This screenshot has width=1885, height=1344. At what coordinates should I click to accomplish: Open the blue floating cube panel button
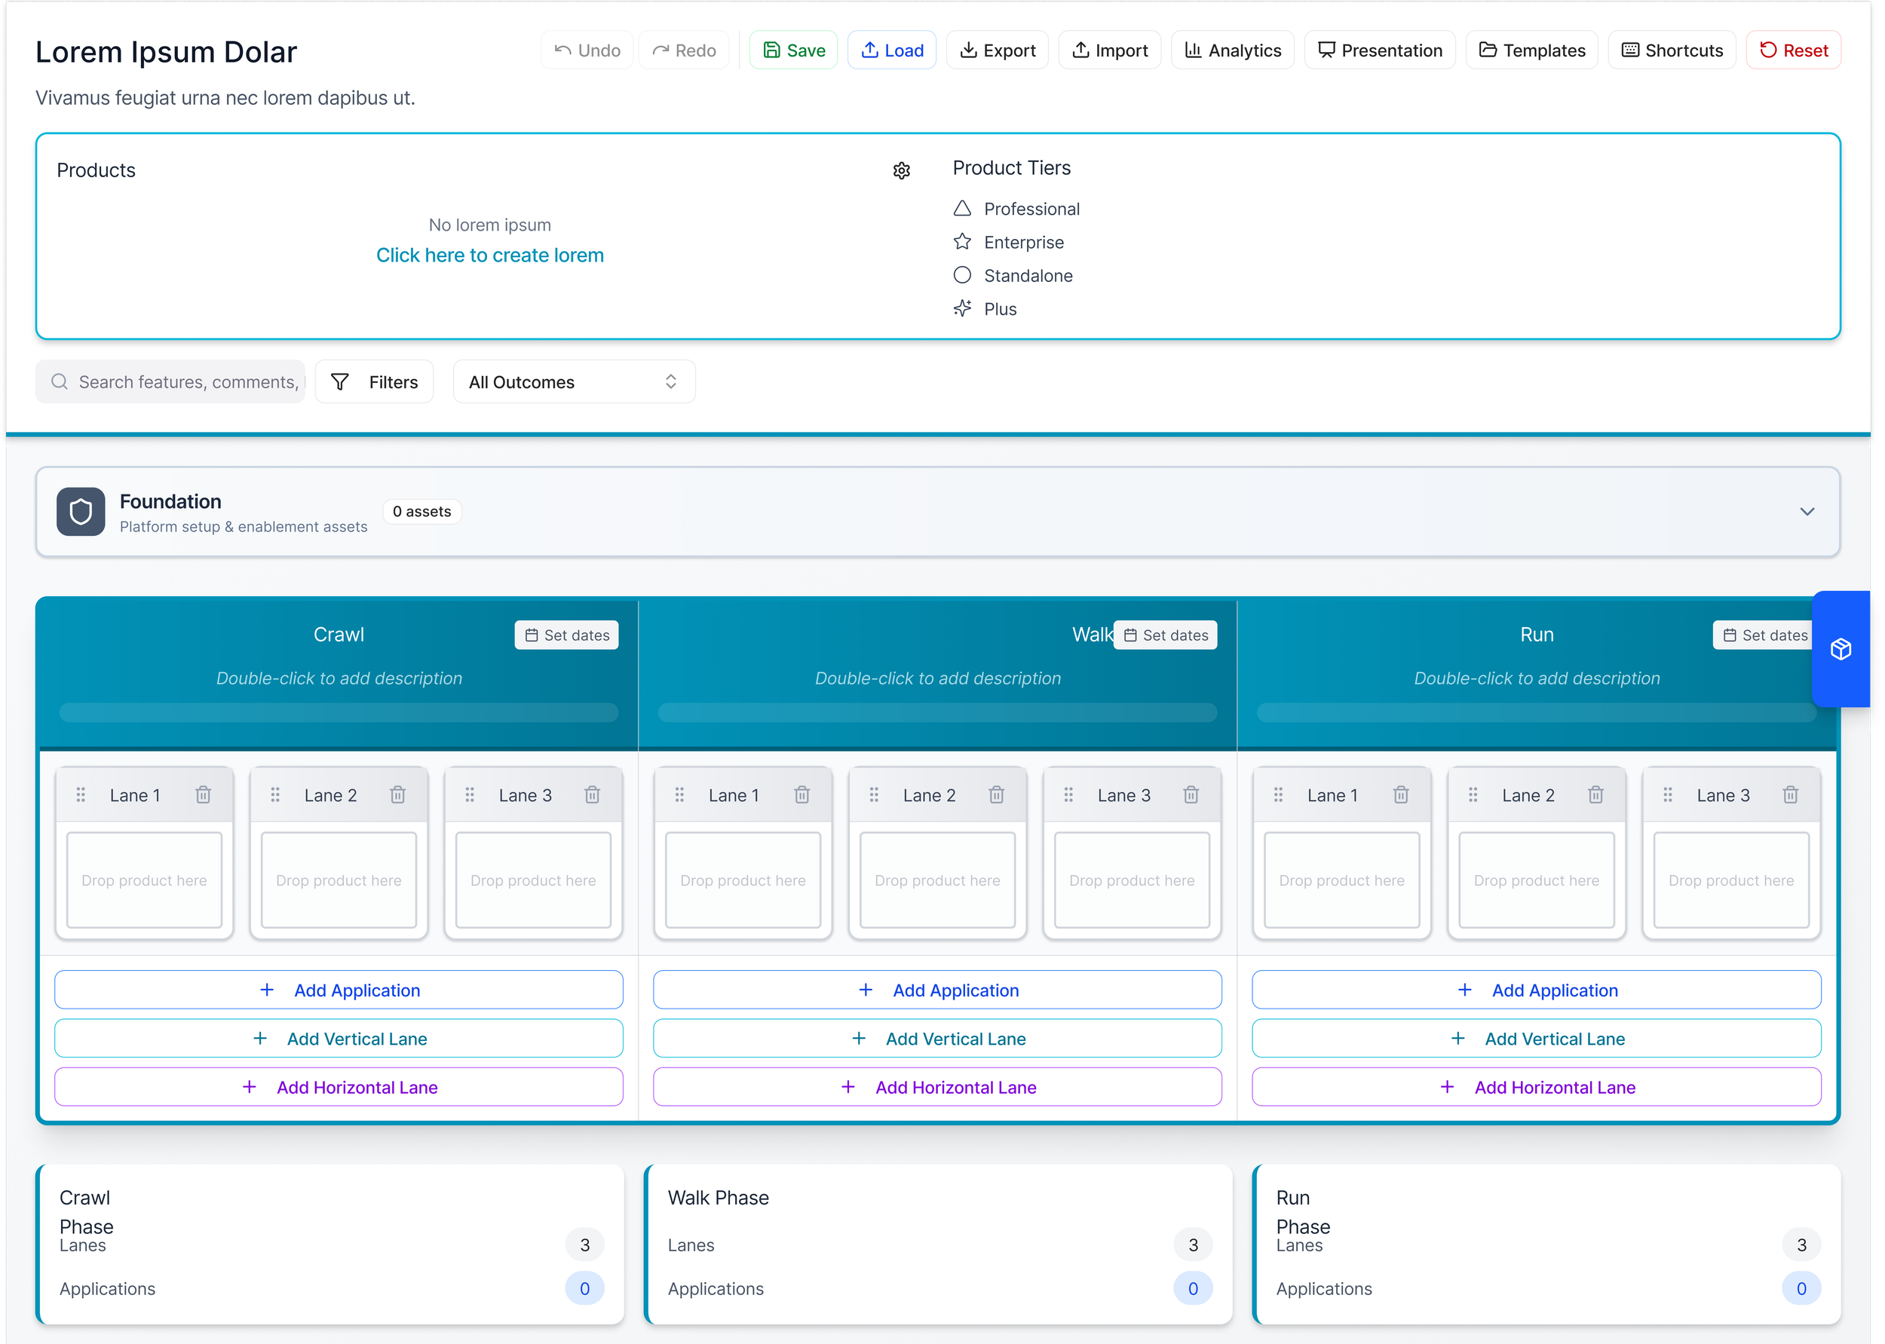point(1841,650)
